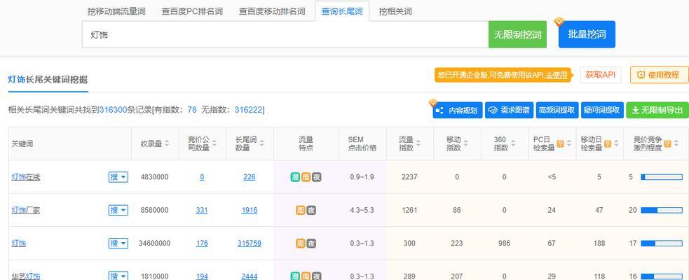Switch to 挖相关词 tab
The height and width of the screenshot is (280, 689).
click(395, 11)
